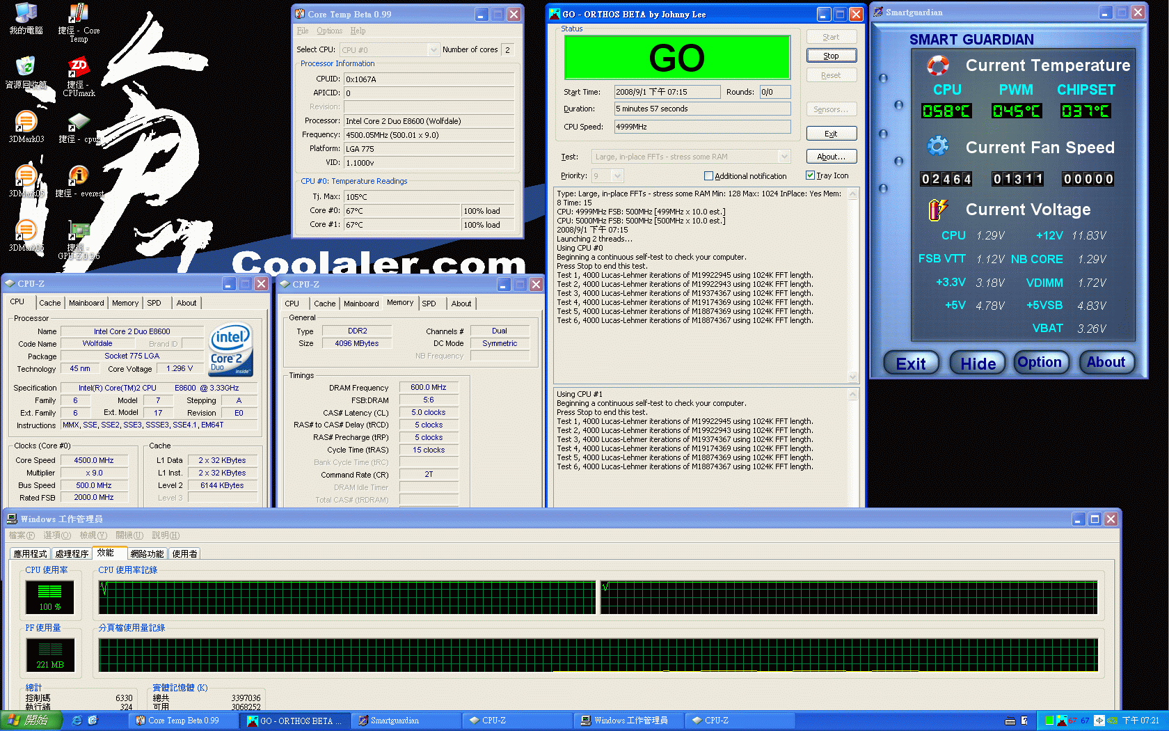Open the Help menu in Core Temp
This screenshot has width=1169, height=731.
358,31
